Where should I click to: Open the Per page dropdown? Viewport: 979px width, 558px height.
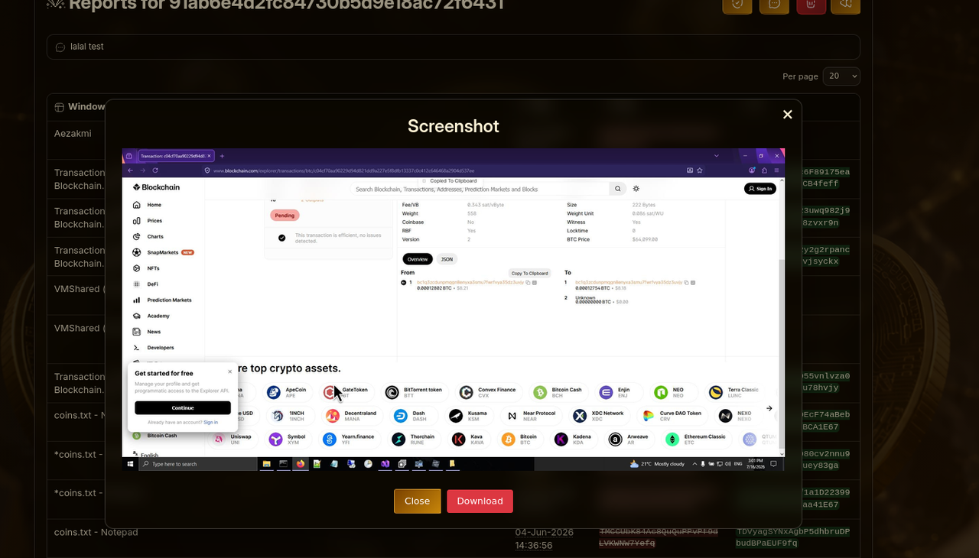coord(841,76)
